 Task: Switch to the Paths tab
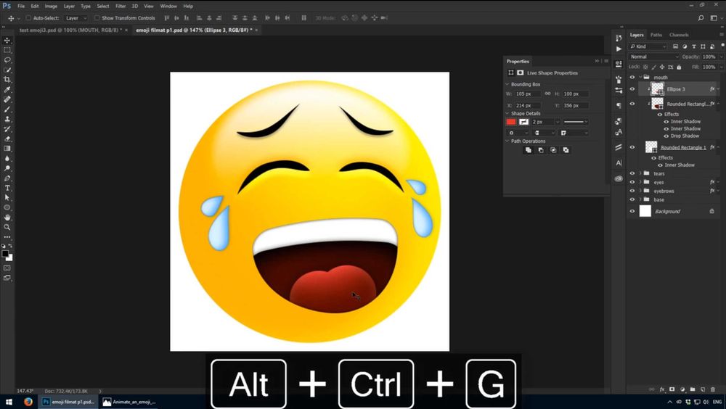click(x=656, y=35)
